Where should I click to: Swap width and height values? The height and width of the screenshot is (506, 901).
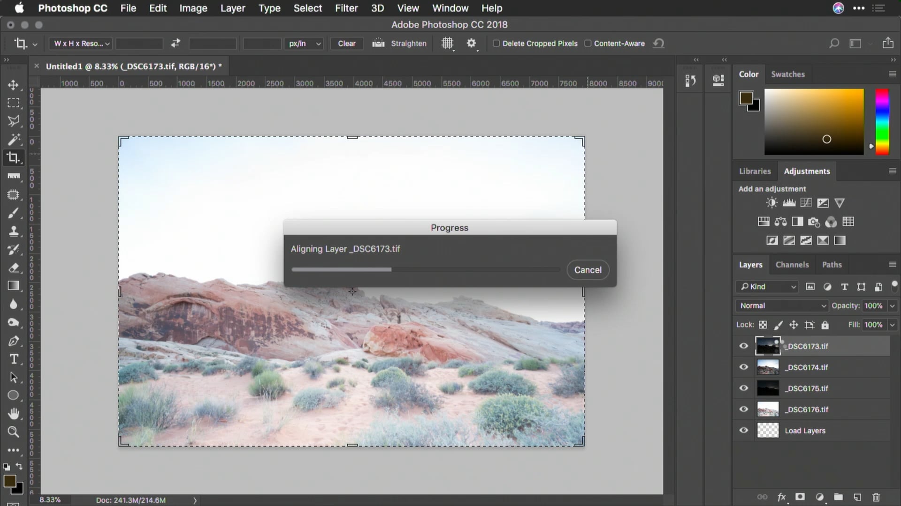176,43
